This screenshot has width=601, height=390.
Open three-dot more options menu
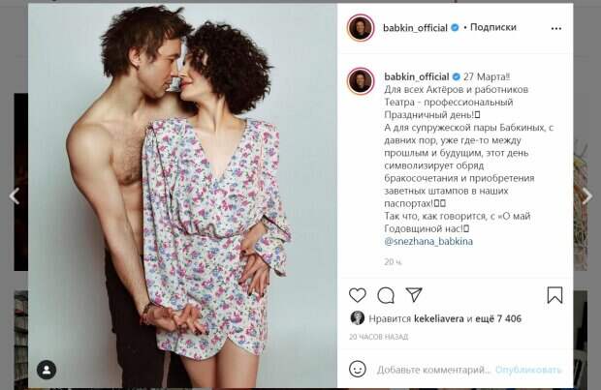pyautogui.click(x=556, y=28)
